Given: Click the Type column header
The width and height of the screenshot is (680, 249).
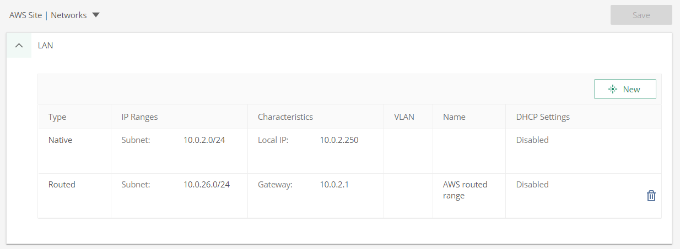Looking at the screenshot, I should point(57,117).
